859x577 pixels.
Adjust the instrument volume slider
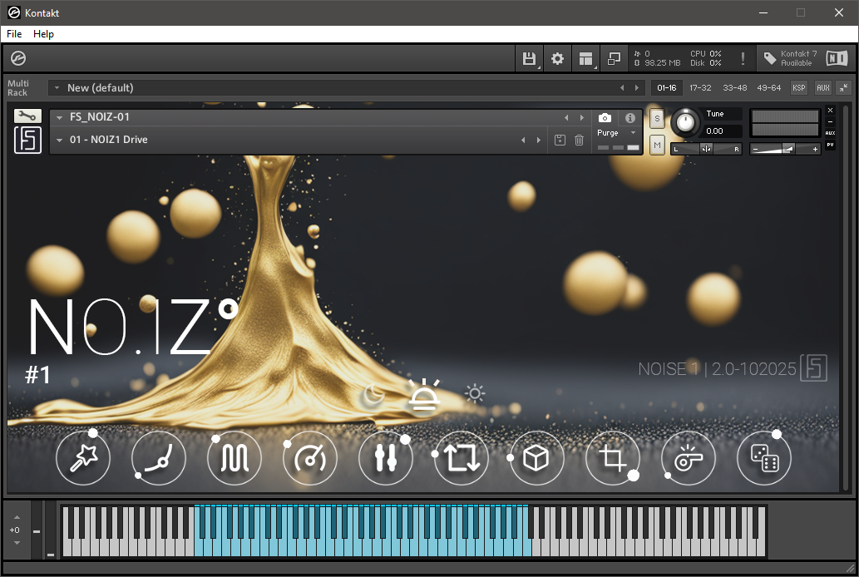pos(785,149)
